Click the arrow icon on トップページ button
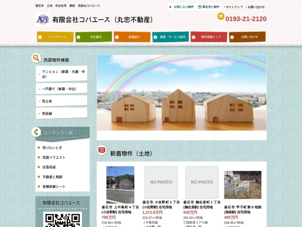The width and height of the screenshot is (302, 227). point(40,37)
